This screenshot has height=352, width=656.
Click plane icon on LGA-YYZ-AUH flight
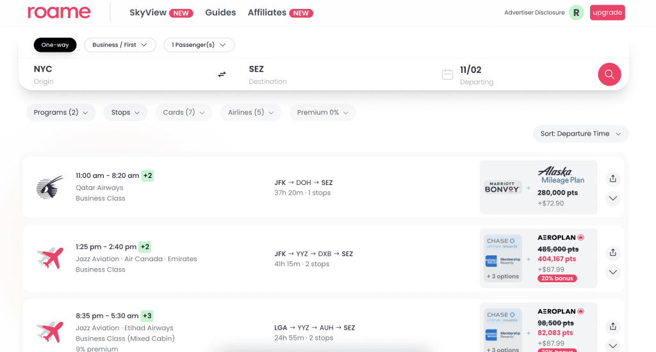pyautogui.click(x=50, y=332)
